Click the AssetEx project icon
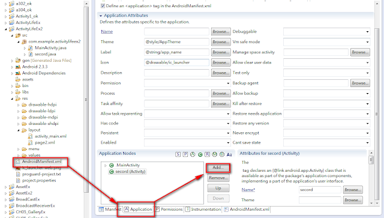 click(x=11, y=187)
